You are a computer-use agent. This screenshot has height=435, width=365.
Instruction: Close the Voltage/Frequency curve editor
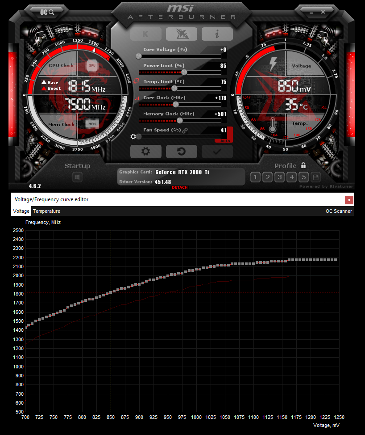[x=349, y=200]
